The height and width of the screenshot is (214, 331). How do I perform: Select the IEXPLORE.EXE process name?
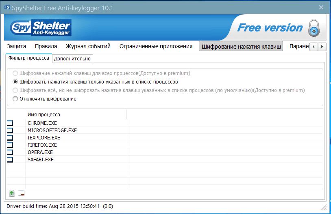pyautogui.click(x=44, y=138)
